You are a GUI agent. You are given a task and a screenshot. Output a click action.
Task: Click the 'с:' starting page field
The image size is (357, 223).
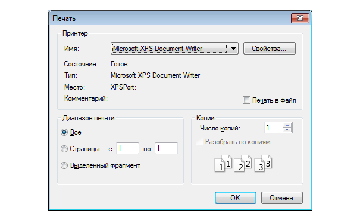pos(127,148)
